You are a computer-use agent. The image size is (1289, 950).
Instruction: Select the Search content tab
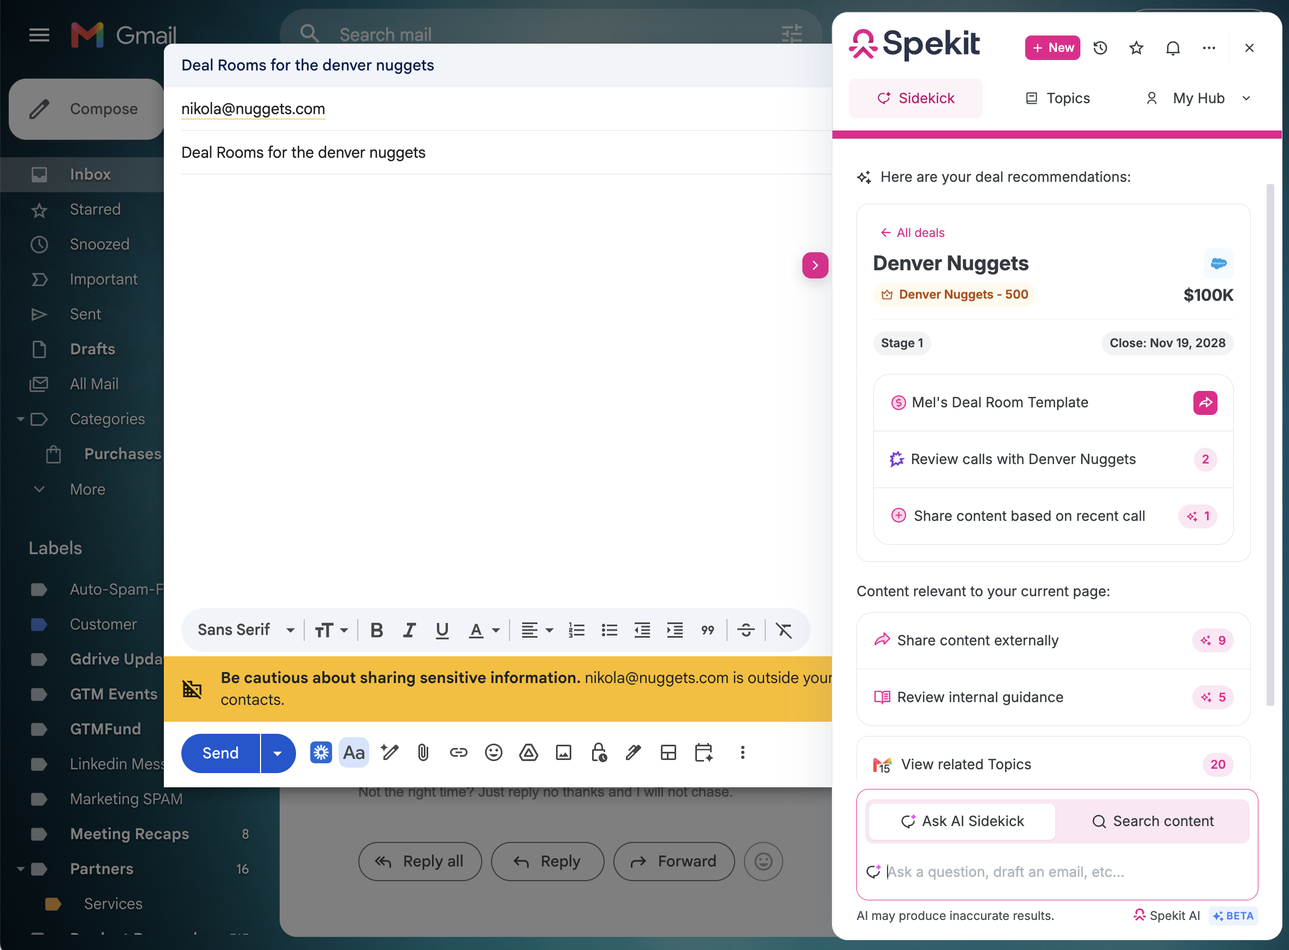pos(1152,821)
